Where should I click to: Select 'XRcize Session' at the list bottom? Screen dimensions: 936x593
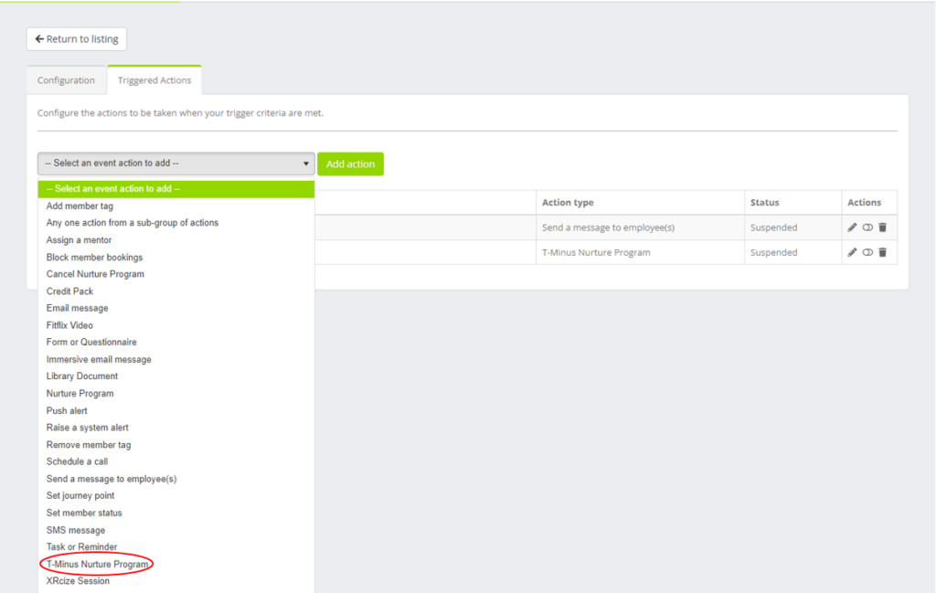point(77,581)
